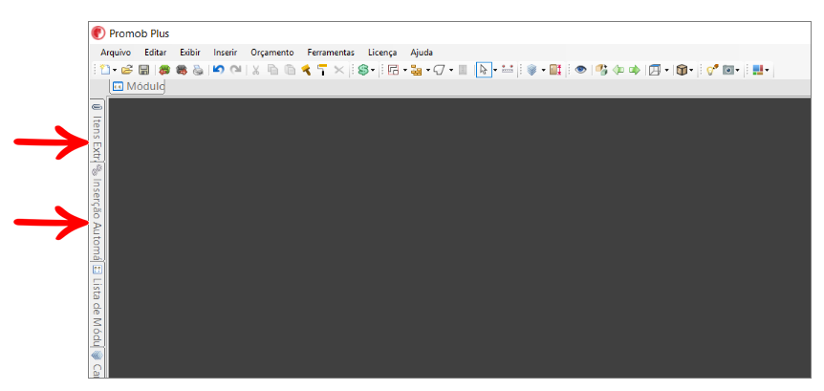The image size is (824, 391).
Task: Expand the wireframe cube view dropdown
Action: 667,70
